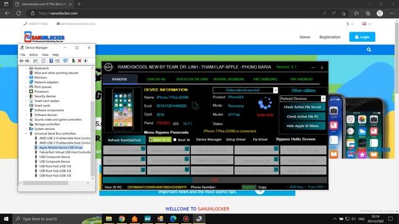Select the Boot 16 radio option

pyautogui.click(x=181, y=139)
